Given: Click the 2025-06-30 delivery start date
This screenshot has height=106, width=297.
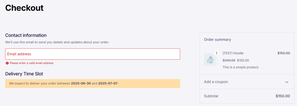Looking at the screenshot, I should (81, 83).
